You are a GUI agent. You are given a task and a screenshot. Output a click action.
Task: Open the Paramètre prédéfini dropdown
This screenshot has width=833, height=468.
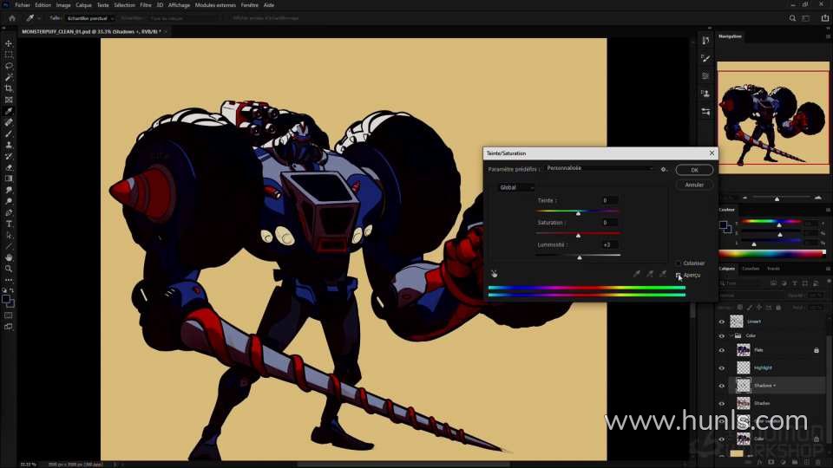(599, 169)
